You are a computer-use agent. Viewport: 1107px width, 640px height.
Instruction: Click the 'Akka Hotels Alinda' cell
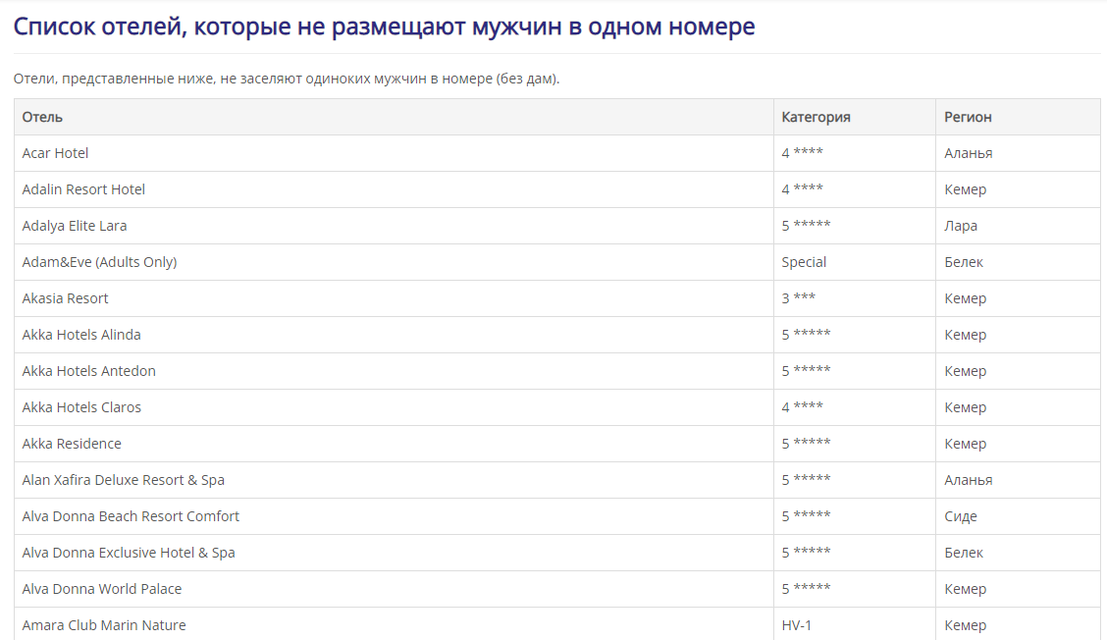point(394,335)
